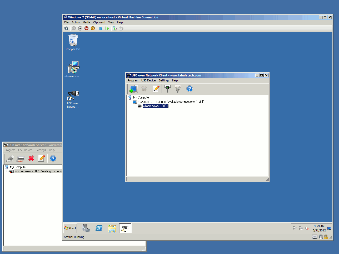Click the Ctrl+Alt+Delete icon in VM toolbar
This screenshot has height=254, width=339.
pos(66,28)
